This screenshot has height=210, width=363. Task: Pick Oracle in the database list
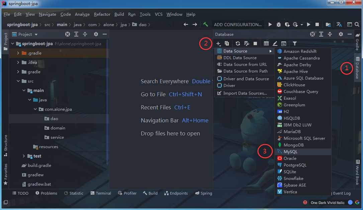point(303,159)
